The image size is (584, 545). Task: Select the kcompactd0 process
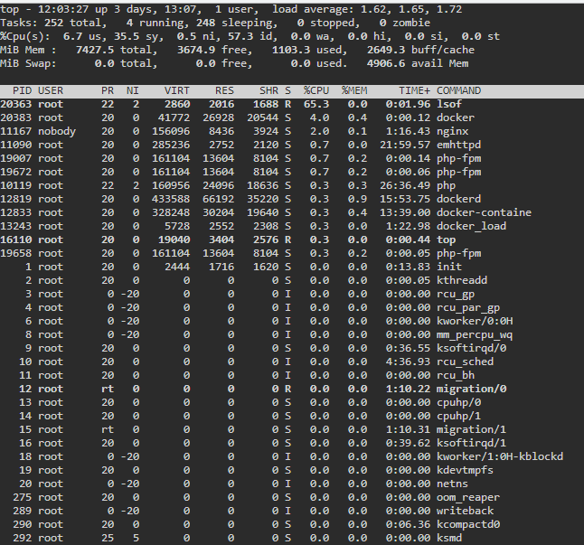click(x=467, y=524)
